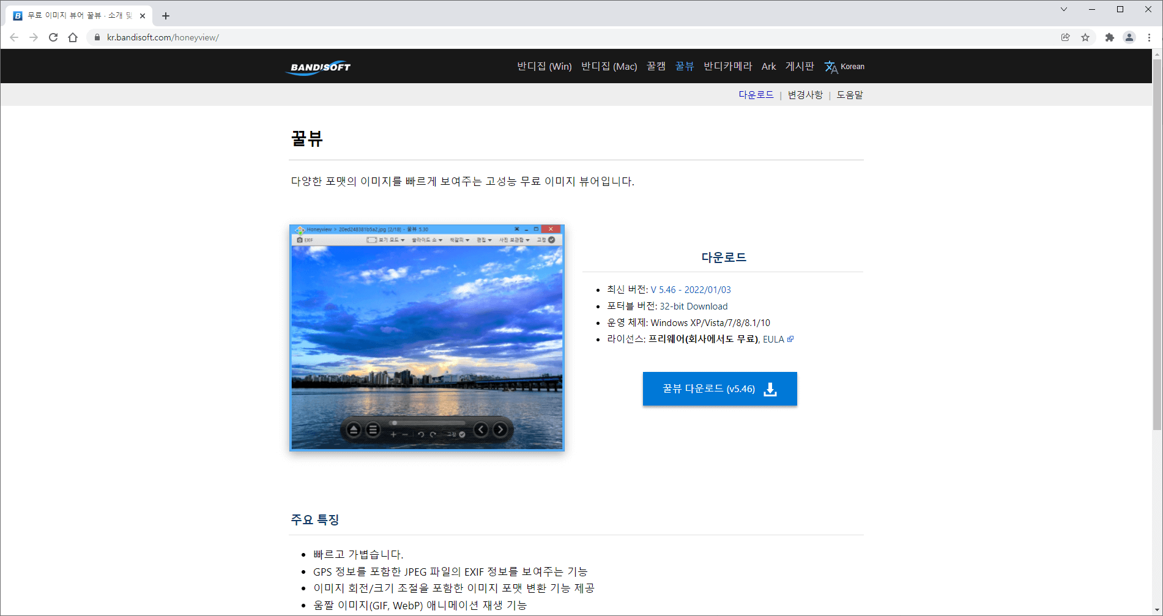Click the 주요 특징 heading
The image size is (1163, 616).
coord(315,520)
